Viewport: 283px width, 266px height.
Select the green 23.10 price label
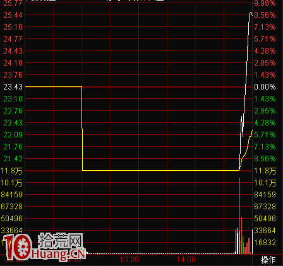(x=13, y=99)
